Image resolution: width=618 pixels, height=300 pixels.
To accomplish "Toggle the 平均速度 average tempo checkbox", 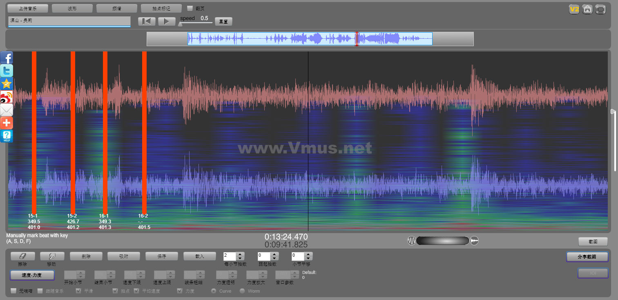I will pyautogui.click(x=136, y=291).
